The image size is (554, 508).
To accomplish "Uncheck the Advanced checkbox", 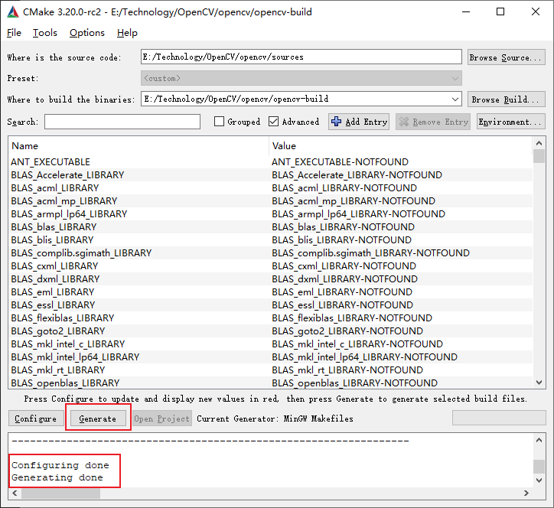I will pyautogui.click(x=273, y=122).
